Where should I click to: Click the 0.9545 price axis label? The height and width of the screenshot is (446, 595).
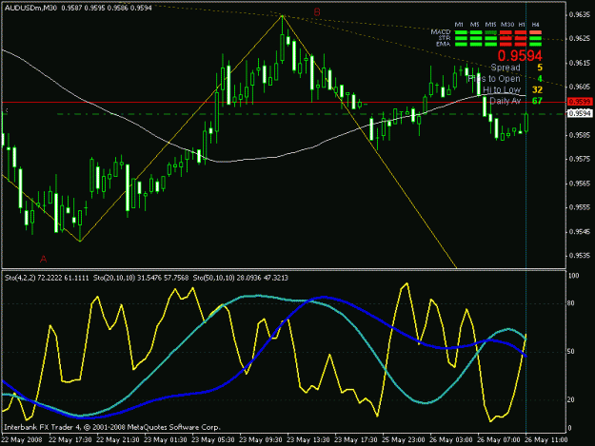pos(580,231)
